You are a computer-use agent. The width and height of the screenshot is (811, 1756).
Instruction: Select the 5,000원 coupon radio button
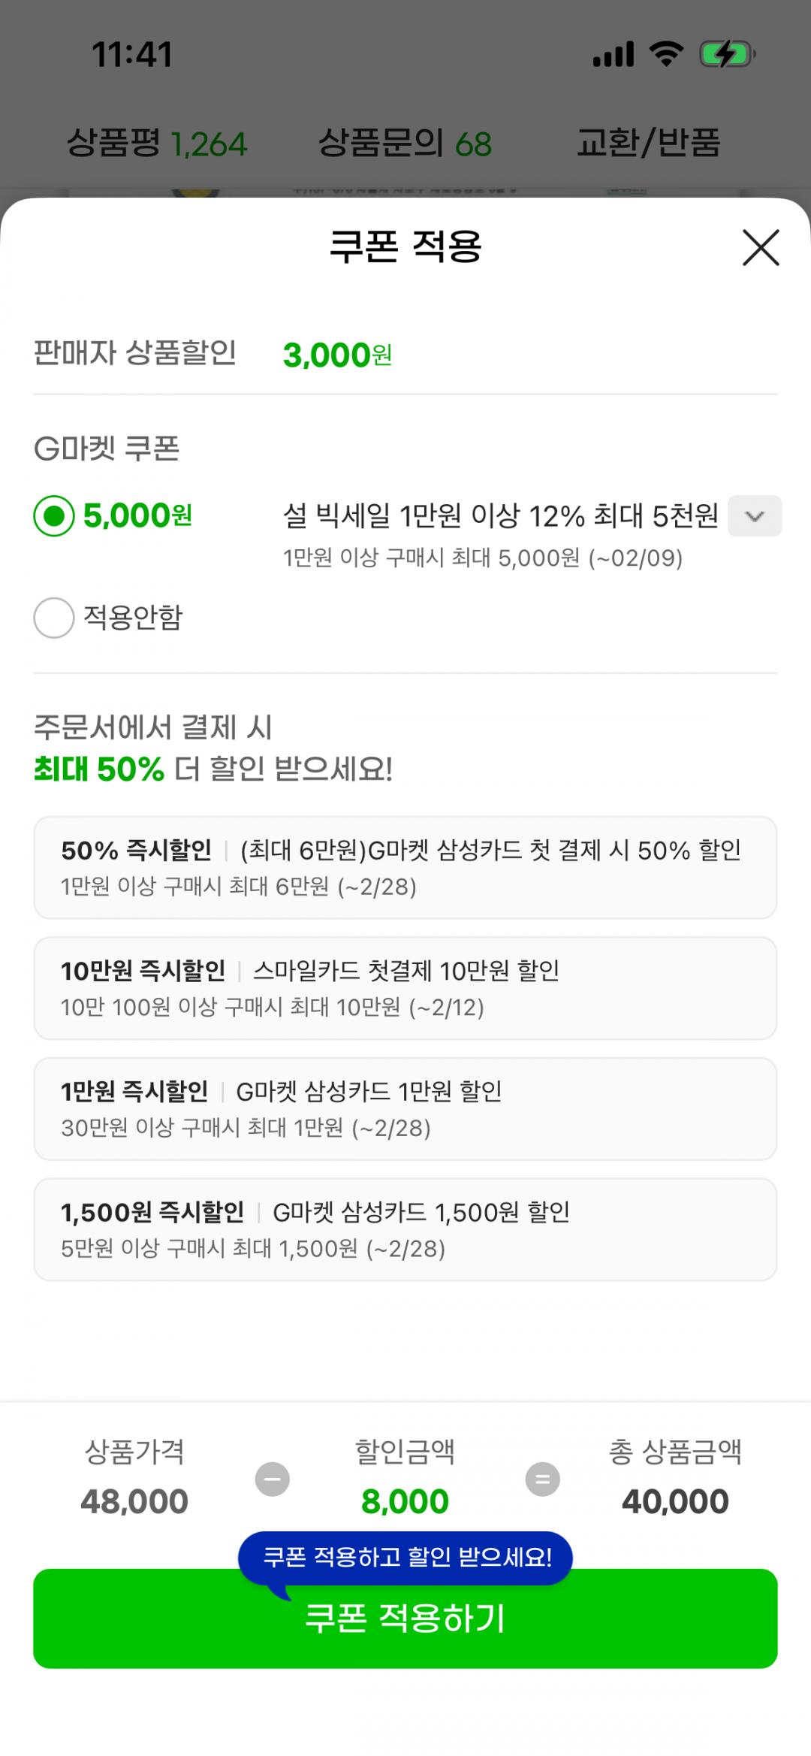pos(54,516)
